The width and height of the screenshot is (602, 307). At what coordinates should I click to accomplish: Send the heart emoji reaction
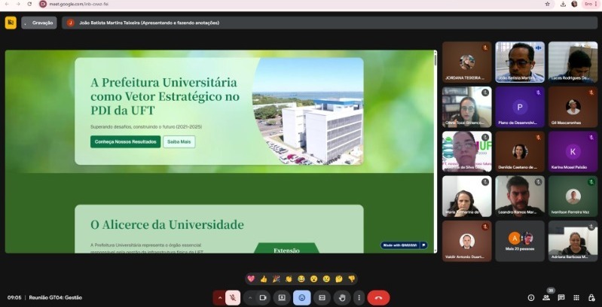tap(251, 278)
